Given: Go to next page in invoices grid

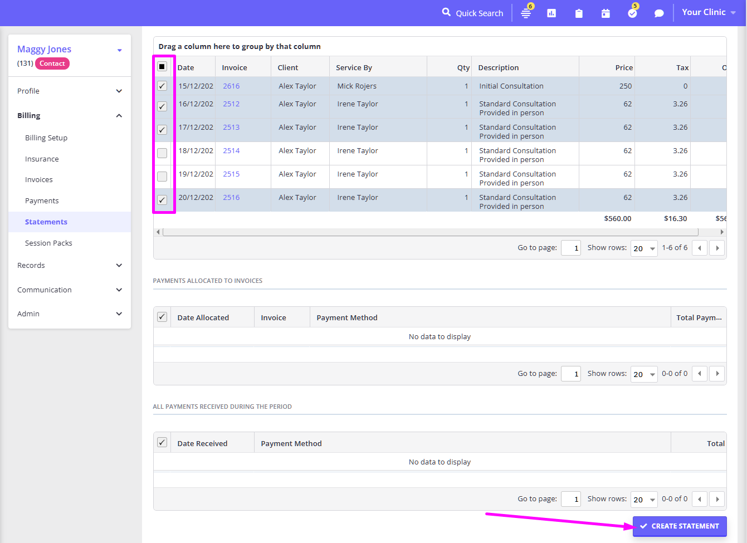Looking at the screenshot, I should 717,248.
